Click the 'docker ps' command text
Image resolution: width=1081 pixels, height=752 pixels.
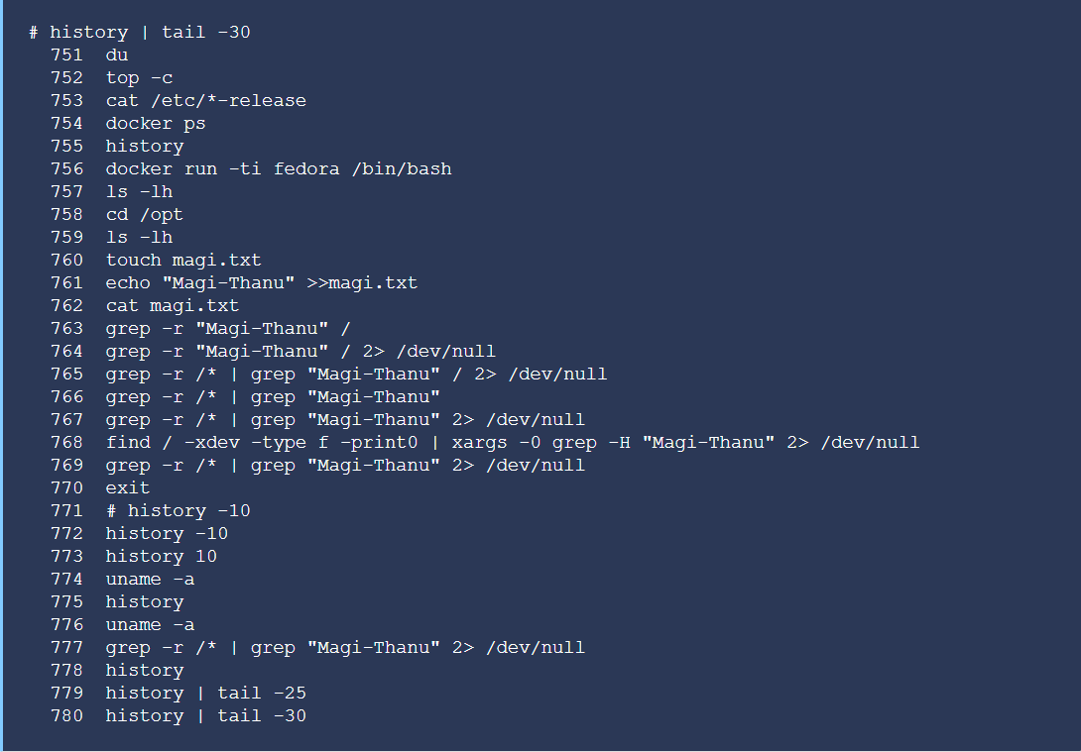point(156,123)
